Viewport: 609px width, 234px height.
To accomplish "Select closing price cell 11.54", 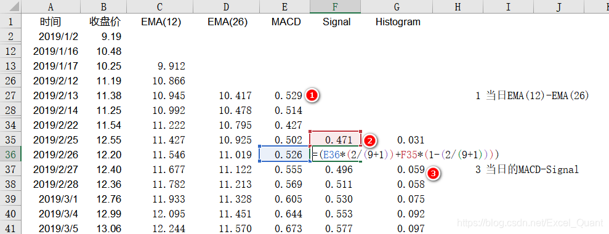I will 103,125.
